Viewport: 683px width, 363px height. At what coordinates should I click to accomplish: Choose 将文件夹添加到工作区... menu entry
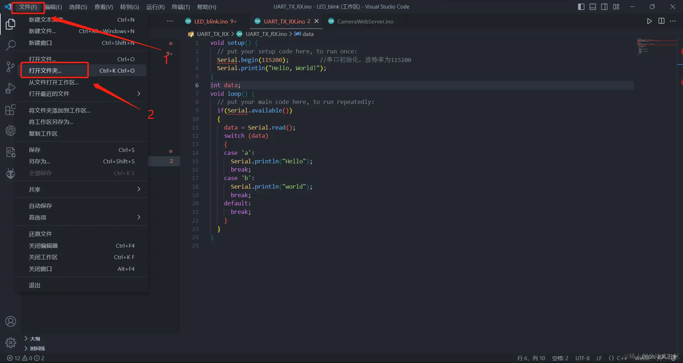(82, 110)
